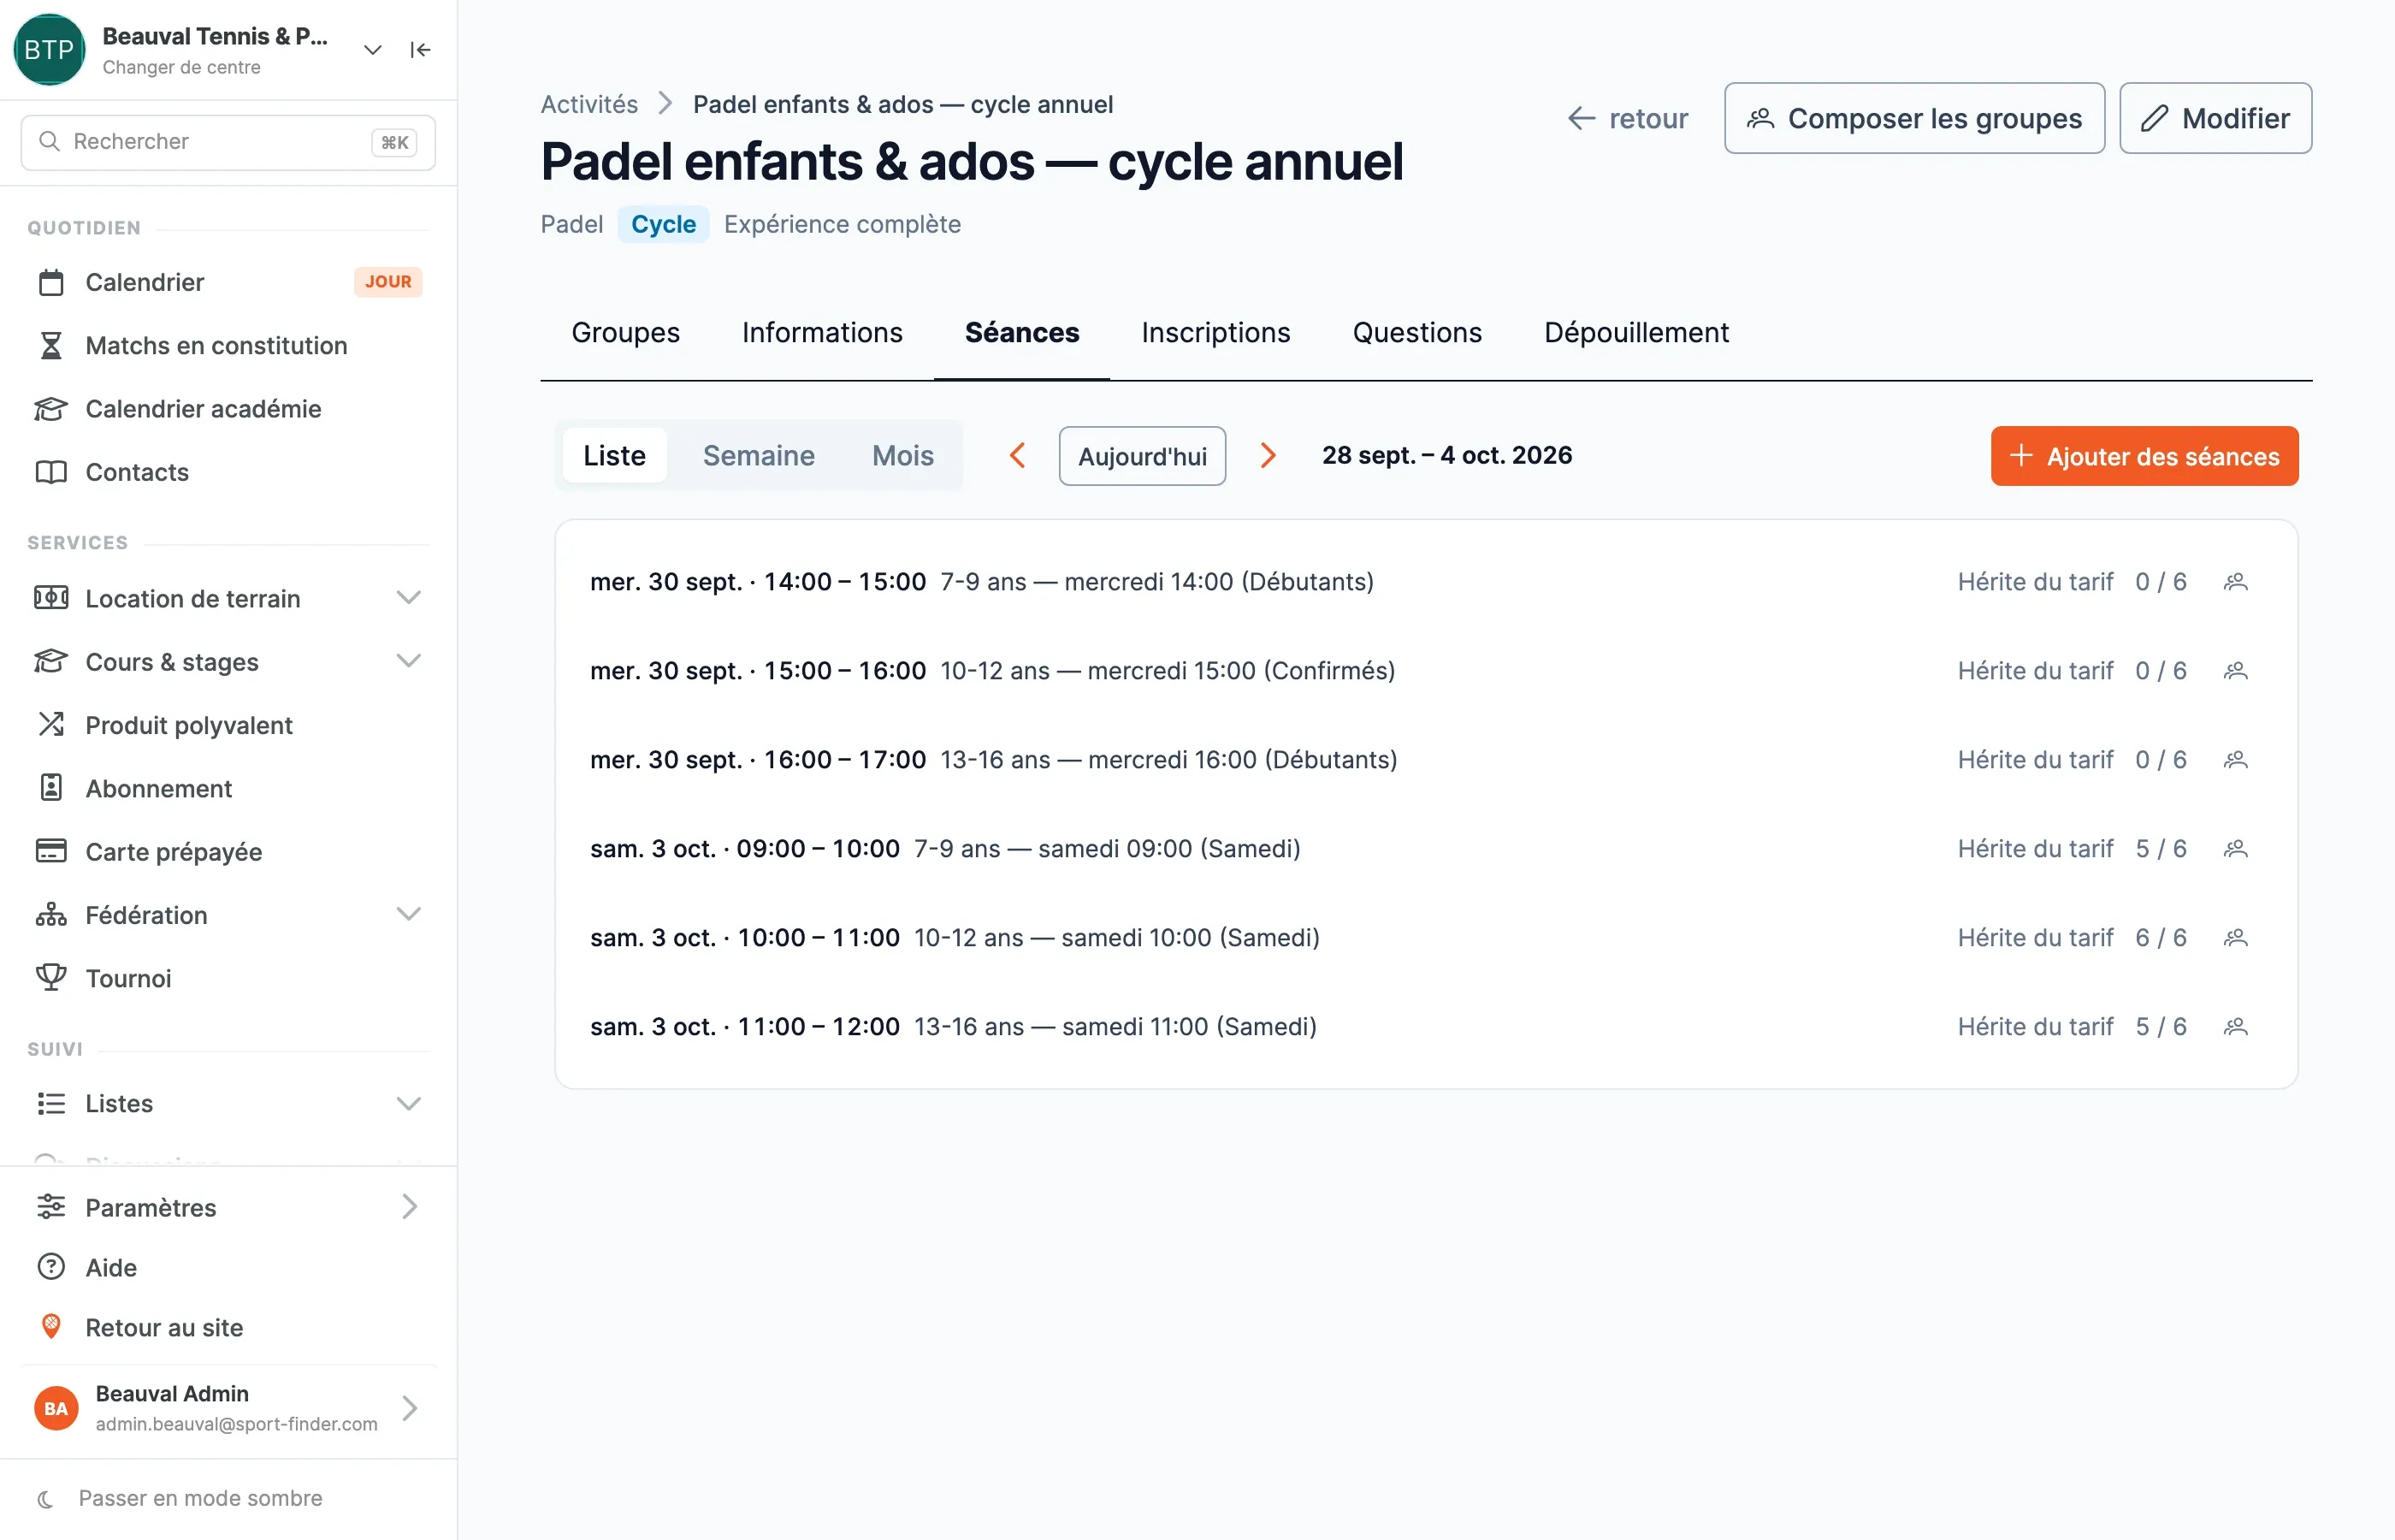Viewport: 2395px width, 1540px height.
Task: Switch sessions view to Mois
Action: pyautogui.click(x=902, y=456)
